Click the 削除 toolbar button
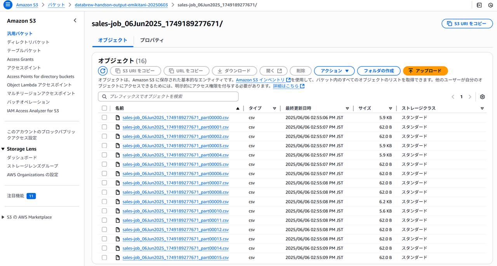The image size is (497, 266). pos(301,71)
